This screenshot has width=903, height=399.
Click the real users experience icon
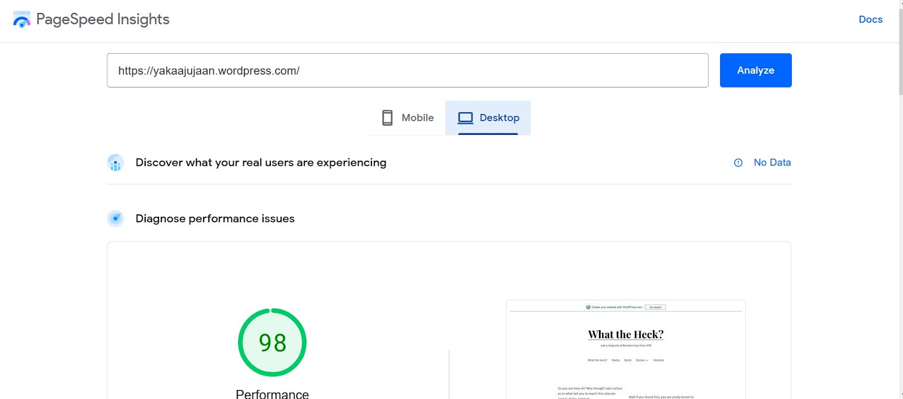(116, 163)
